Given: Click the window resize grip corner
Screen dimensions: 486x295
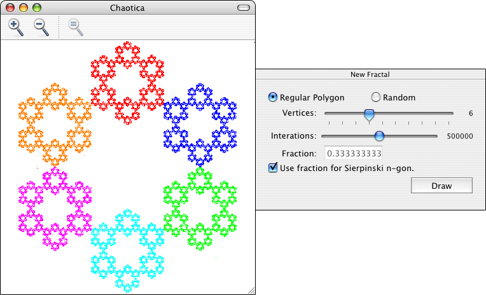Looking at the screenshot, I should (x=251, y=291).
